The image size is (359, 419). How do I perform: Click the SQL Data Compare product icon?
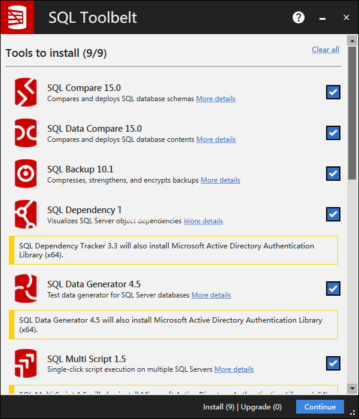tap(26, 133)
